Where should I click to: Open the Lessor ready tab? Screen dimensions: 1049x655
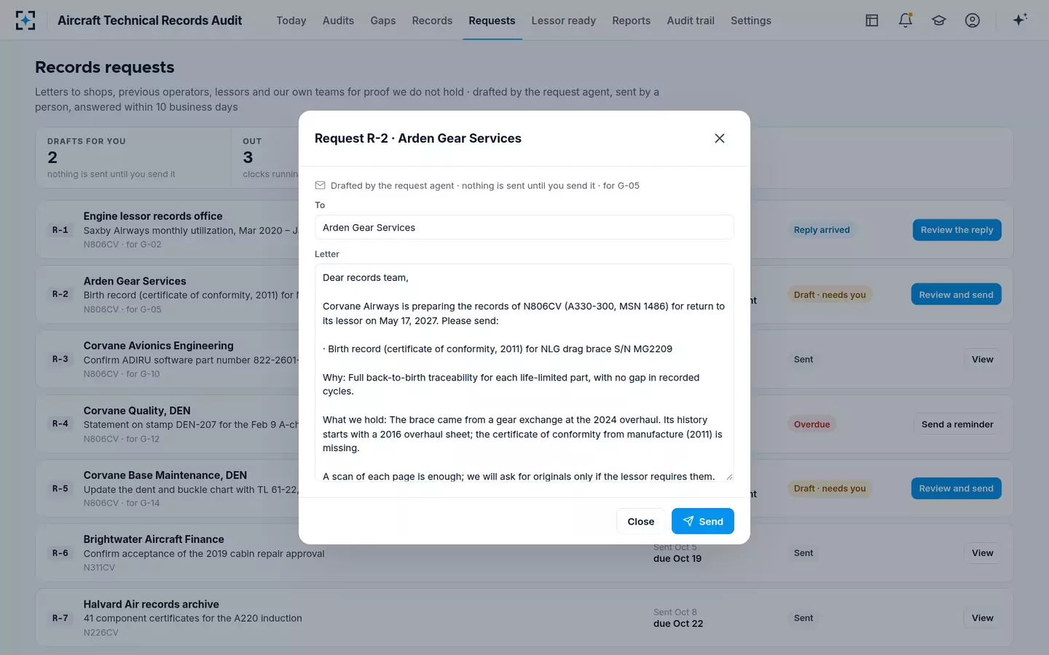(564, 20)
